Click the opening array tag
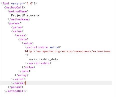 (x=21, y=35)
